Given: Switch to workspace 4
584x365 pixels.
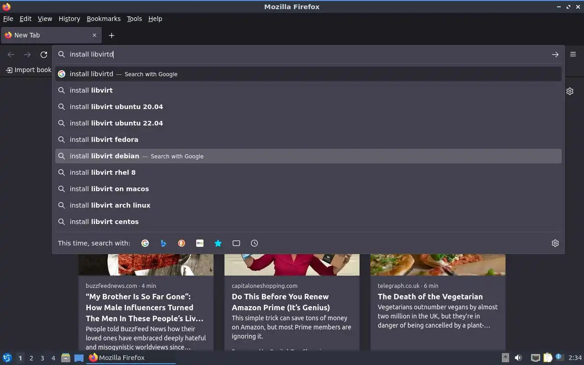Looking at the screenshot, I should [x=53, y=358].
